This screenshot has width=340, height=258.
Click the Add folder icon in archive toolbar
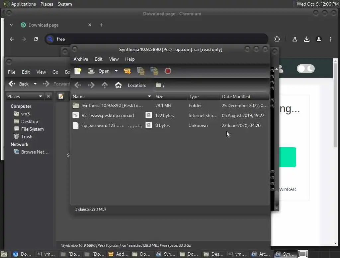pos(154,71)
